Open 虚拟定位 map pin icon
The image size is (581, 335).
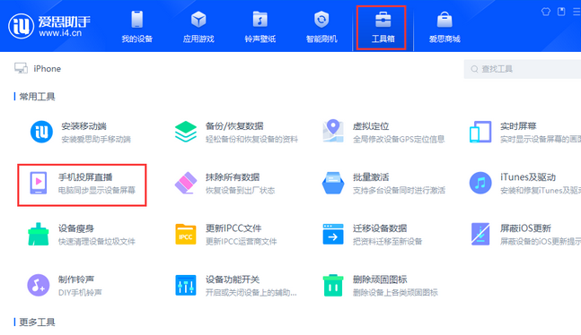[333, 131]
